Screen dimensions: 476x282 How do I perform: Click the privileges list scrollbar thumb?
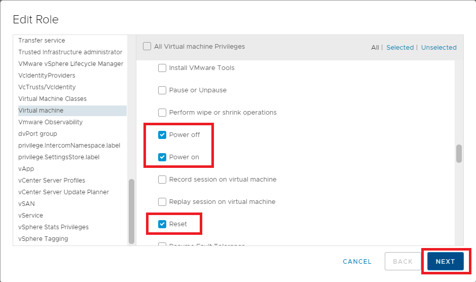tap(459, 154)
